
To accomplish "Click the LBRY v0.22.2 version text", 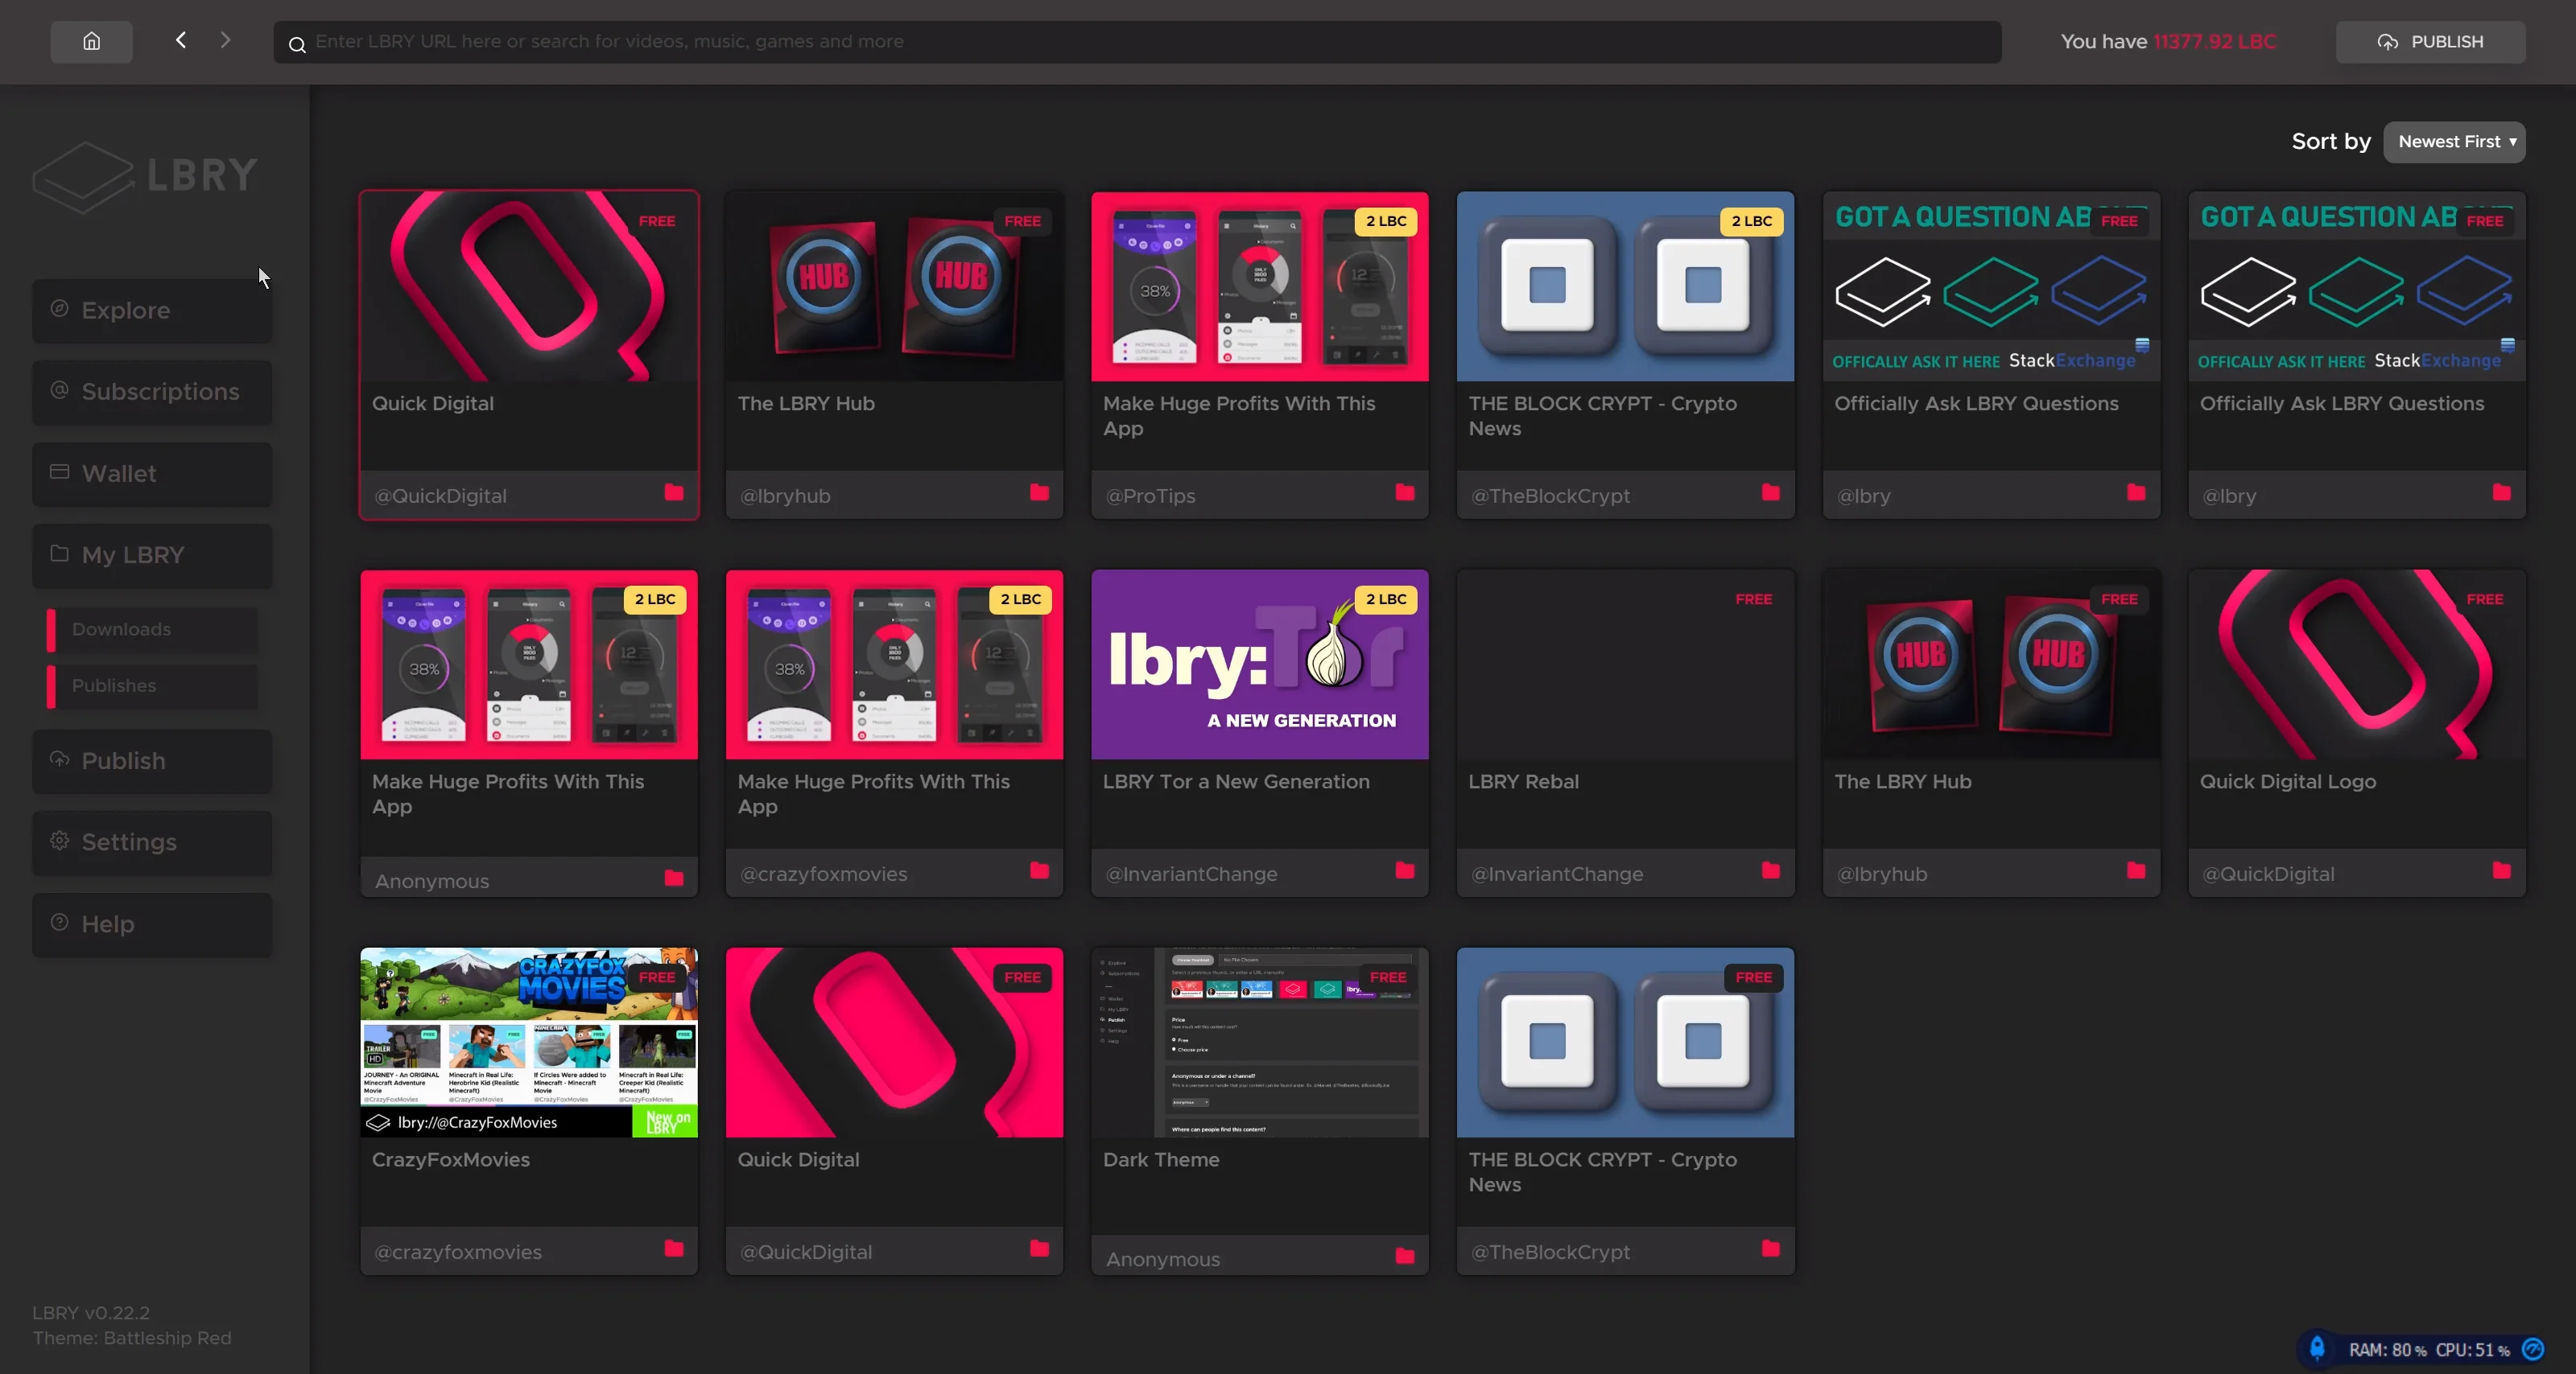I will tap(91, 1312).
